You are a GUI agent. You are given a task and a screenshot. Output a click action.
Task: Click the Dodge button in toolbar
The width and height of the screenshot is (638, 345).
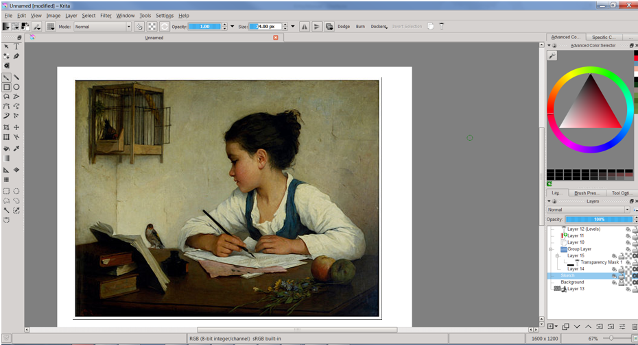click(344, 27)
